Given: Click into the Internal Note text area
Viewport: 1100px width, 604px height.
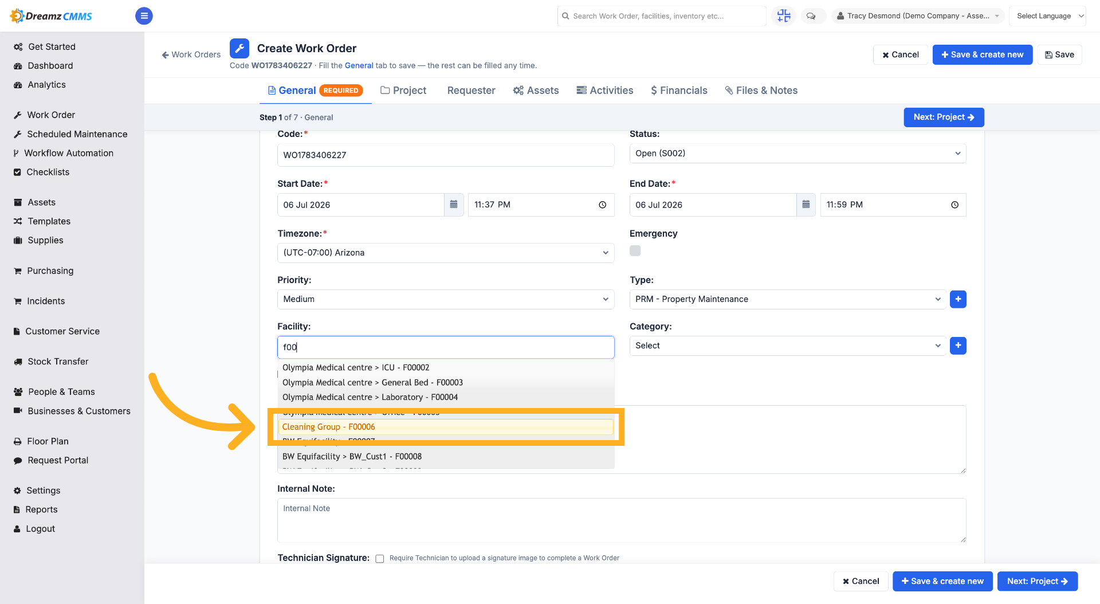Looking at the screenshot, I should [x=622, y=520].
